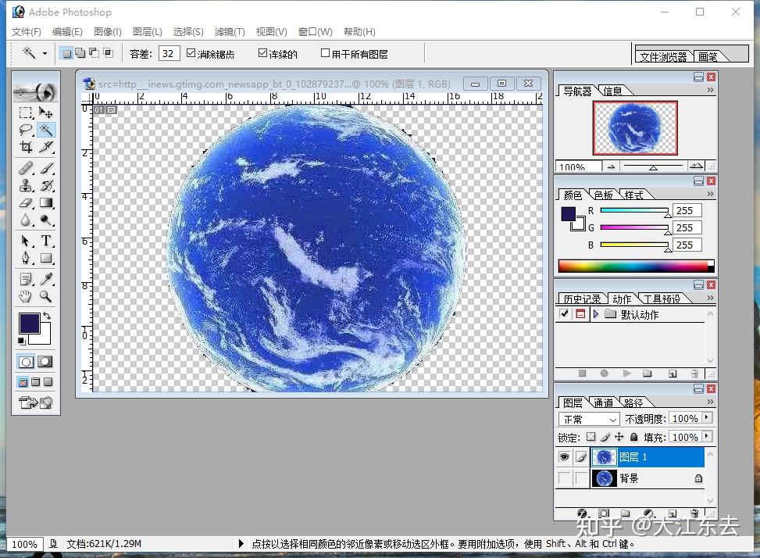Toggle the contiguous checkbox
Image resolution: width=760 pixels, height=558 pixels.
[262, 53]
